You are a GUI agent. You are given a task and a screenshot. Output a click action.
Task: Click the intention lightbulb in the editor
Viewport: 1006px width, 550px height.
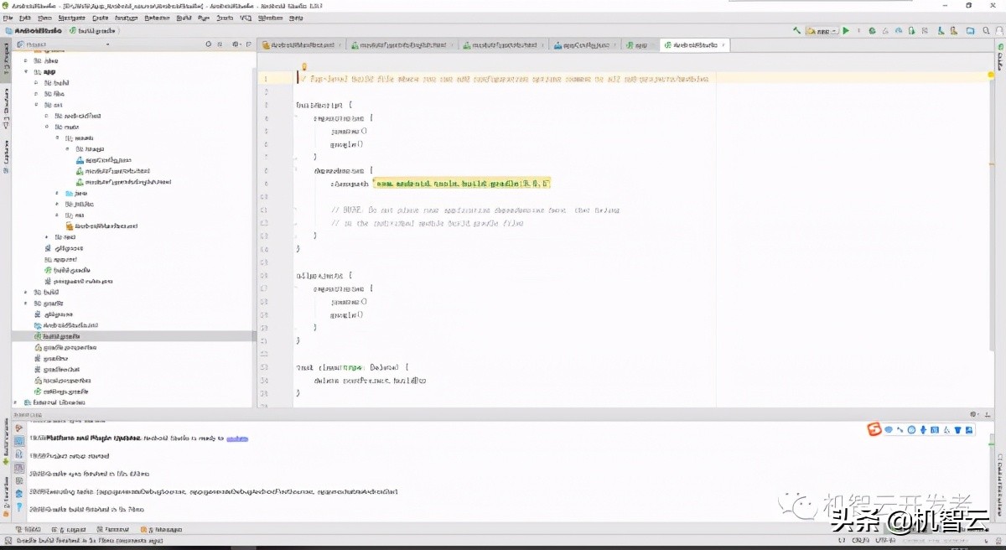coord(304,67)
